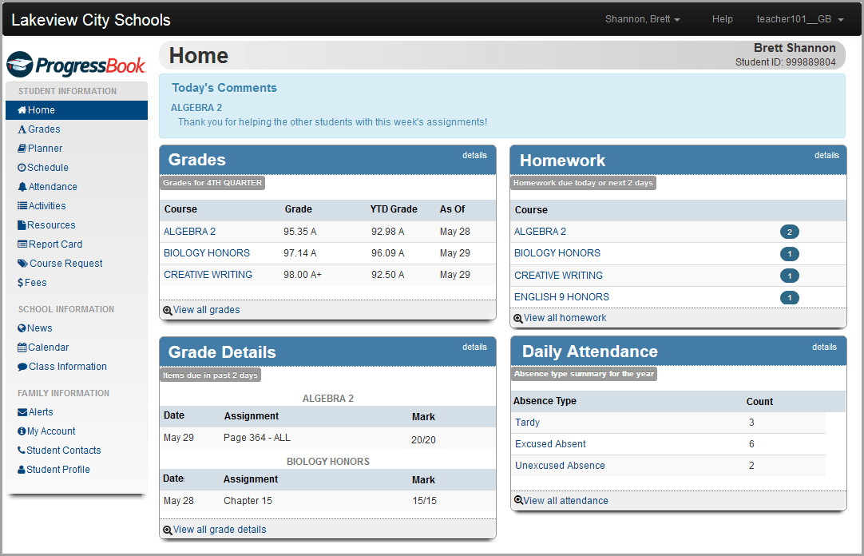Click the Unexcused Absence type
The image size is (864, 556).
tap(560, 466)
